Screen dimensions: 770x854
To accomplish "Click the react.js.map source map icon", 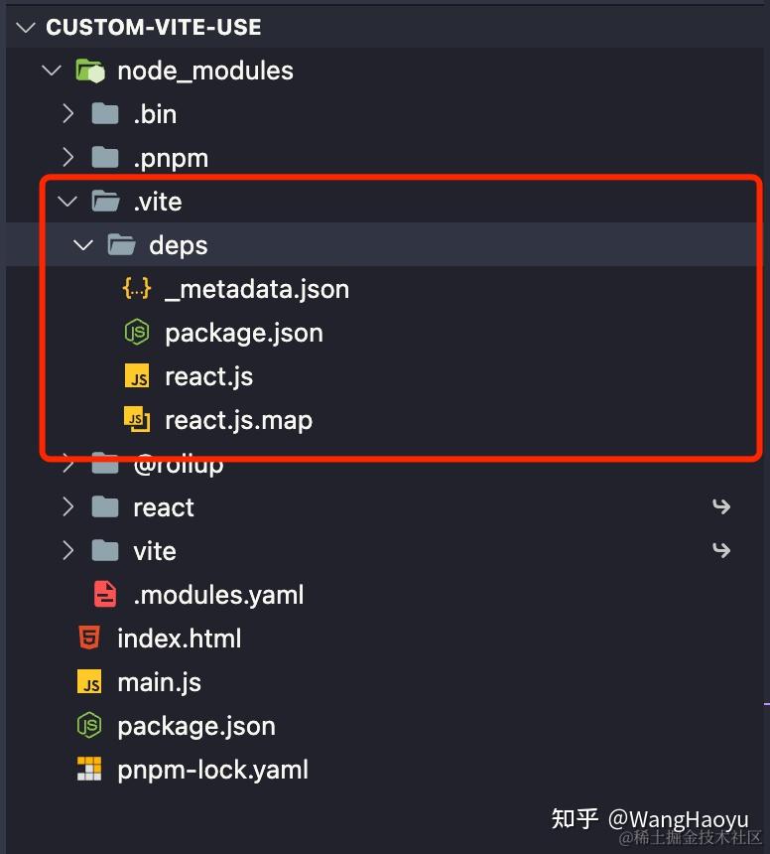I will click(137, 420).
